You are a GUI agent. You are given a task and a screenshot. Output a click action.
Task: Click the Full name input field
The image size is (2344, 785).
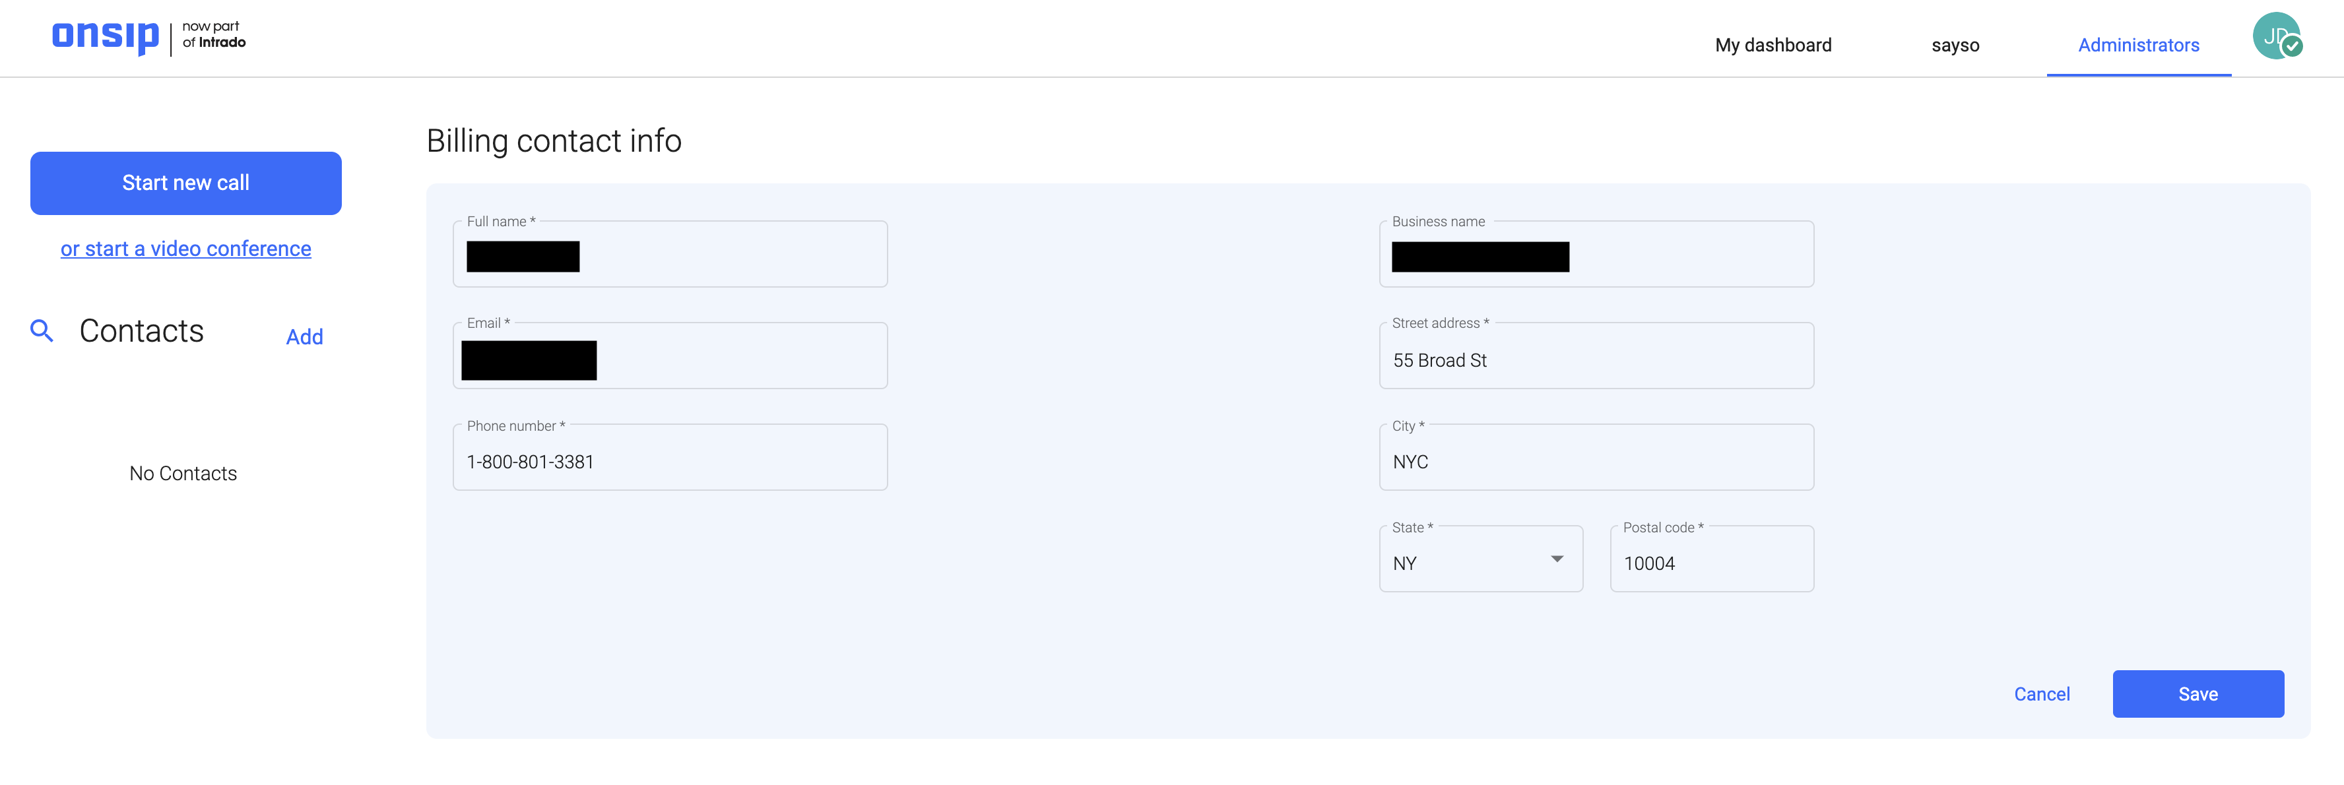coord(672,254)
